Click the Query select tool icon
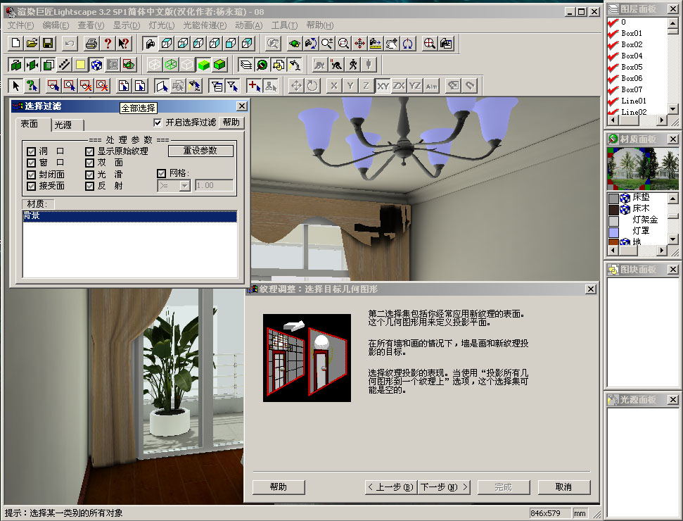The height and width of the screenshot is (521, 683). (32, 86)
